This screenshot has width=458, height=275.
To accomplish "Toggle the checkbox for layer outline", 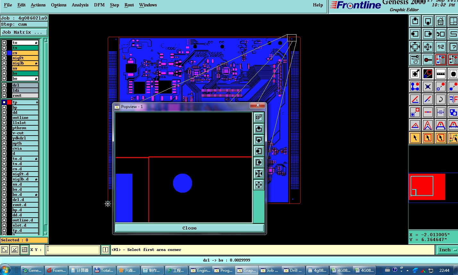I will click(x=4, y=118).
